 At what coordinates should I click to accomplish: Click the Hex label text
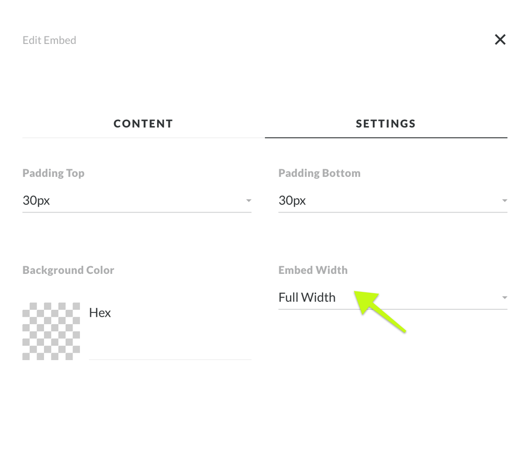pos(100,313)
